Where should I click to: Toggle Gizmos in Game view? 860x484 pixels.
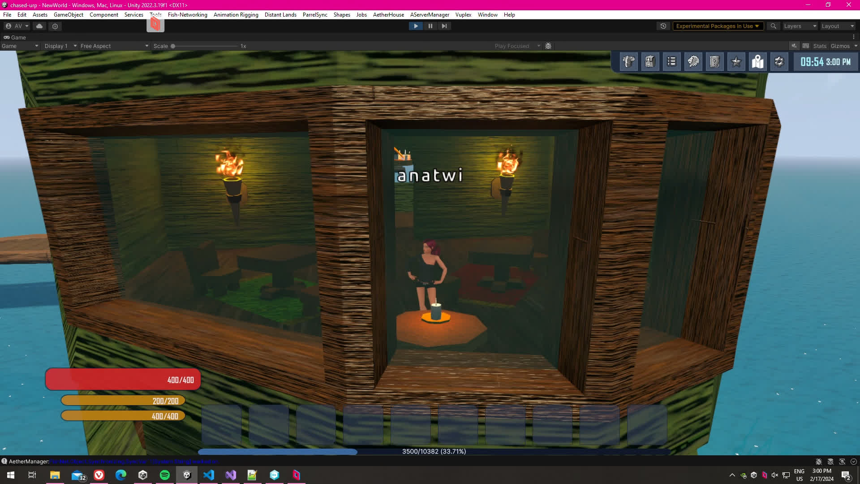pos(840,46)
